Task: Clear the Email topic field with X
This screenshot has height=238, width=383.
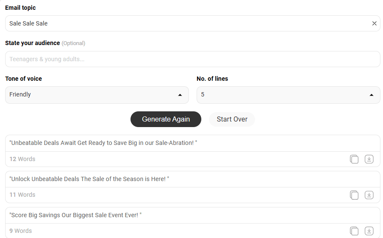Action: [x=374, y=23]
